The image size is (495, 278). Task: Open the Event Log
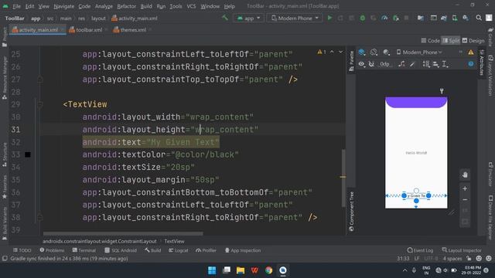(x=420, y=250)
